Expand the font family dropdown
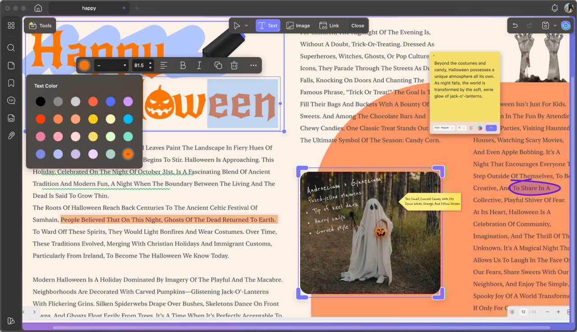The image size is (577, 332). click(111, 65)
